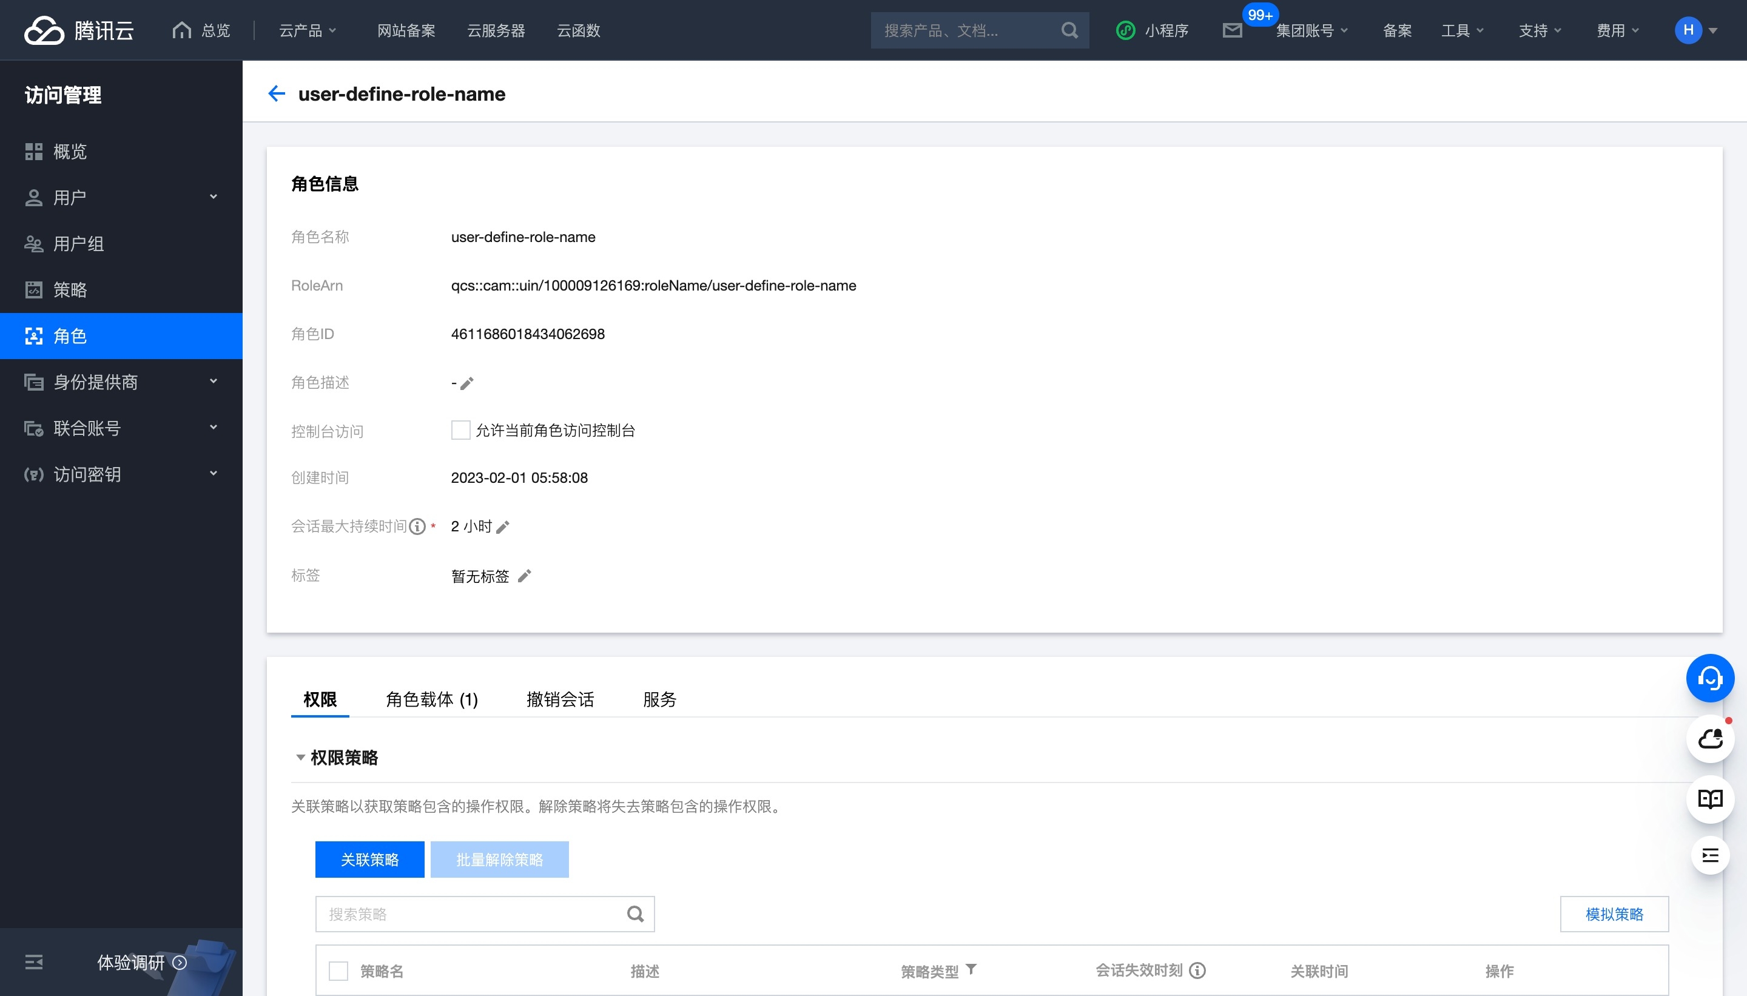This screenshot has width=1747, height=996.
Task: Click the floating list menu icon
Action: point(1709,855)
